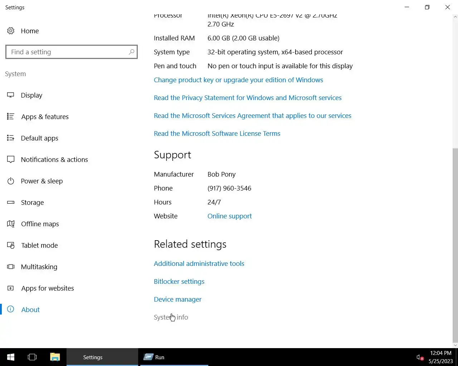This screenshot has width=458, height=366.
Task: Select the About label in the sidebar
Action: 30,310
